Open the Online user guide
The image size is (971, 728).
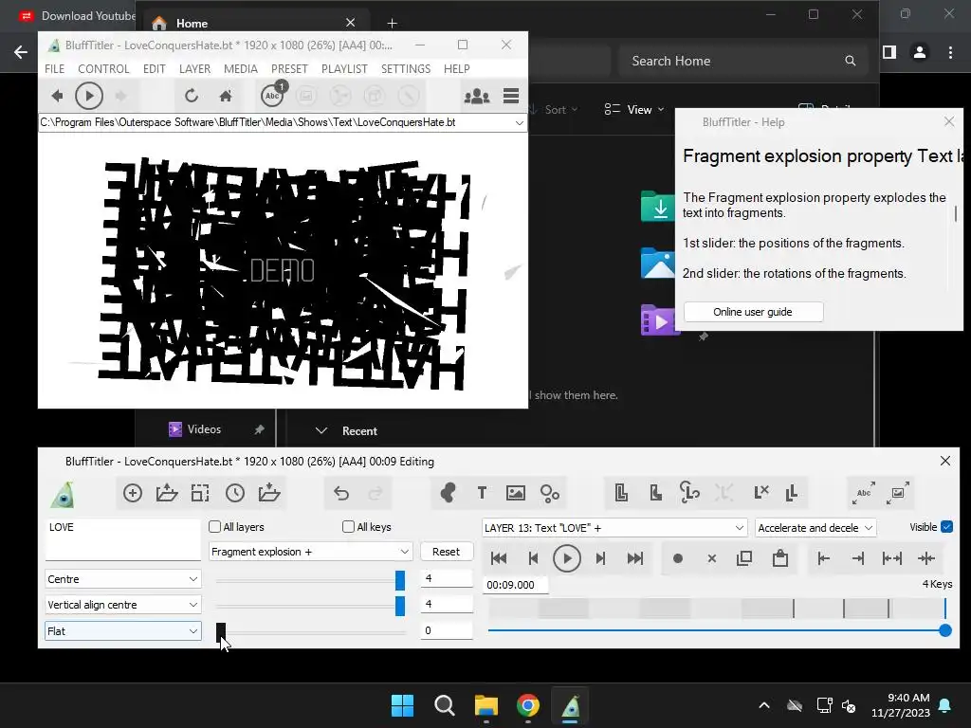point(753,312)
